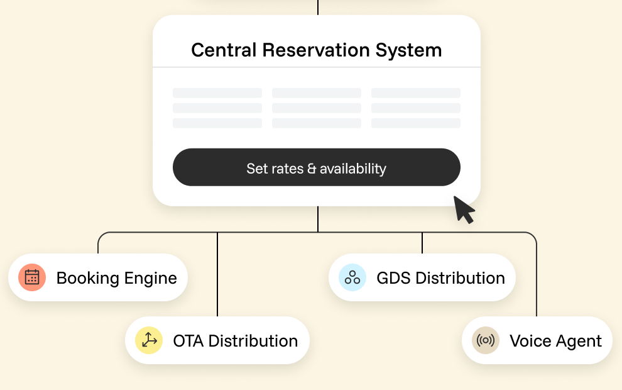
Task: Click the bottom-left placeholder bar in card
Action: [217, 123]
